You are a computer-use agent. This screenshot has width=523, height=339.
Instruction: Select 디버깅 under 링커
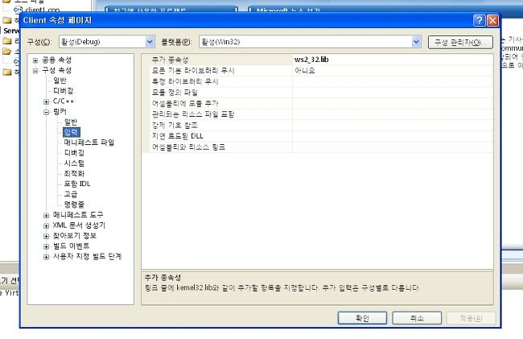[x=74, y=153]
